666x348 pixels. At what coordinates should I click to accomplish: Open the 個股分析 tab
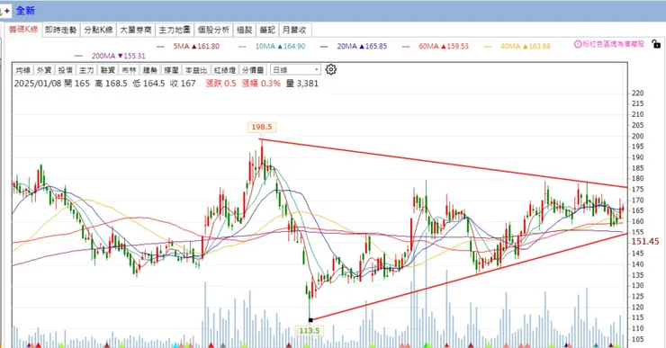(213, 30)
